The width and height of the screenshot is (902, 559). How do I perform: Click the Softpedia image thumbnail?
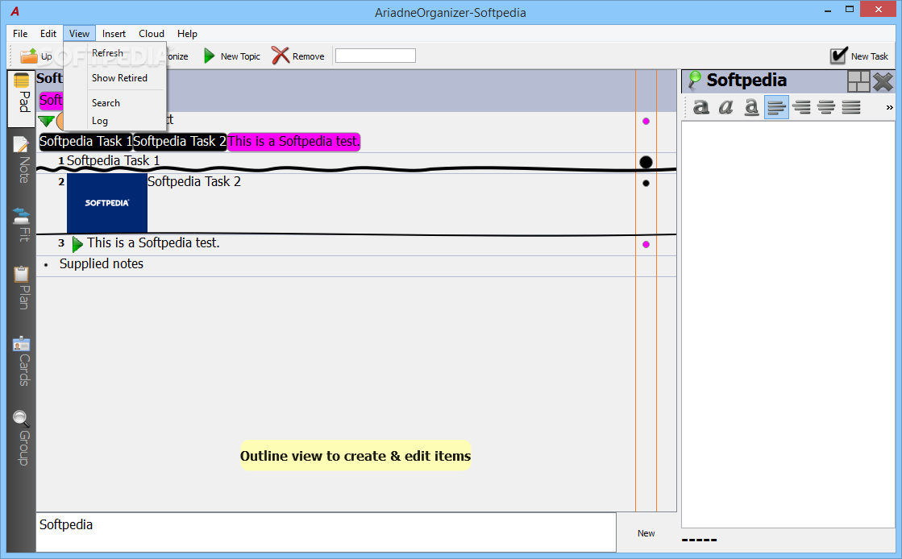(107, 203)
